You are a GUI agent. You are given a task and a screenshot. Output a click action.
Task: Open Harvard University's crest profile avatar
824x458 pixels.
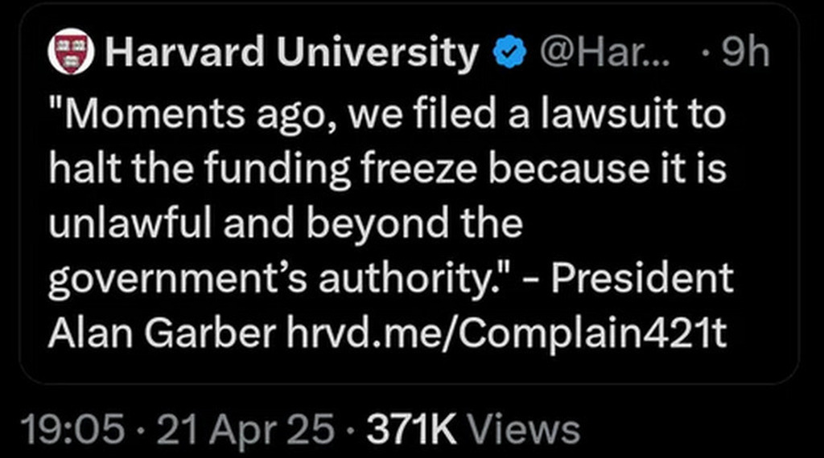click(x=71, y=51)
